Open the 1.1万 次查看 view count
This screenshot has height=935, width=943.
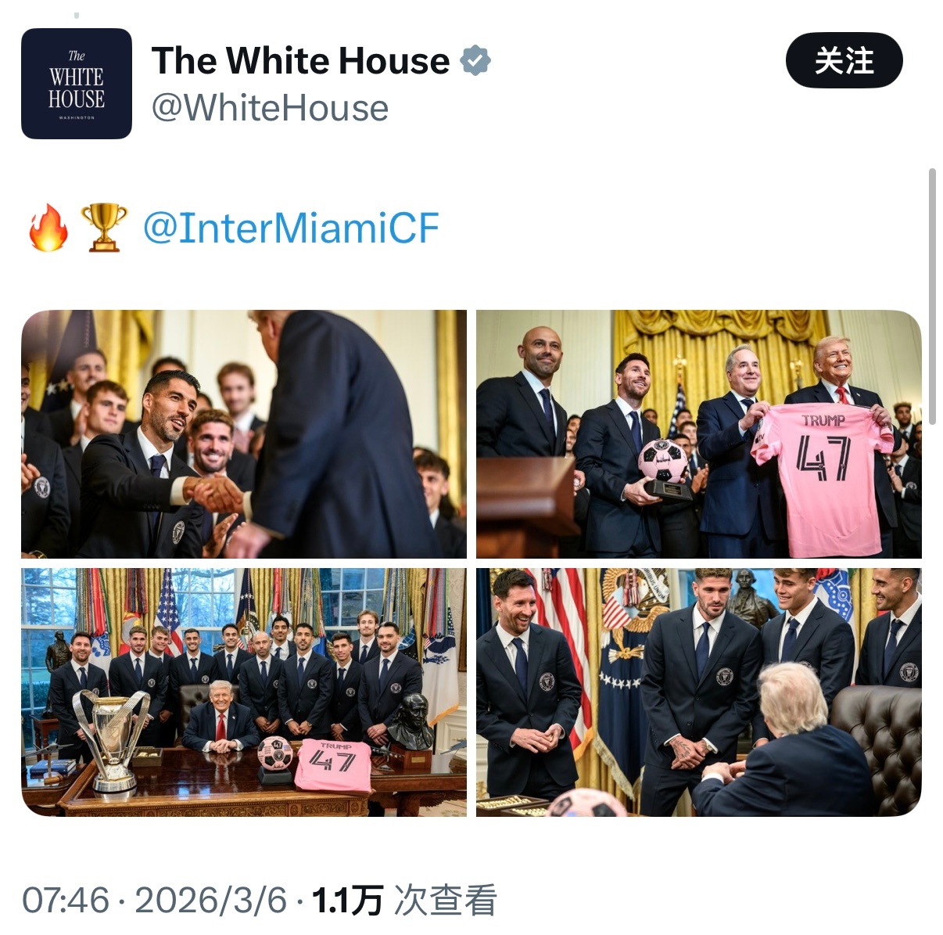404,901
